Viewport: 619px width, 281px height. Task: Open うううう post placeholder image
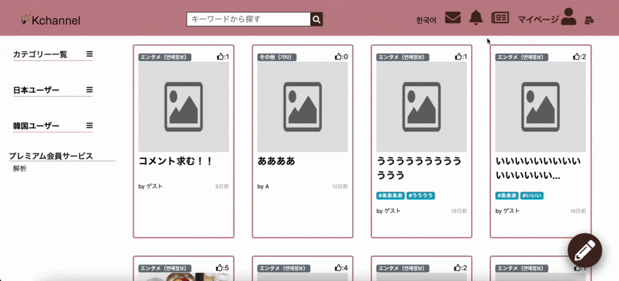pyautogui.click(x=422, y=107)
